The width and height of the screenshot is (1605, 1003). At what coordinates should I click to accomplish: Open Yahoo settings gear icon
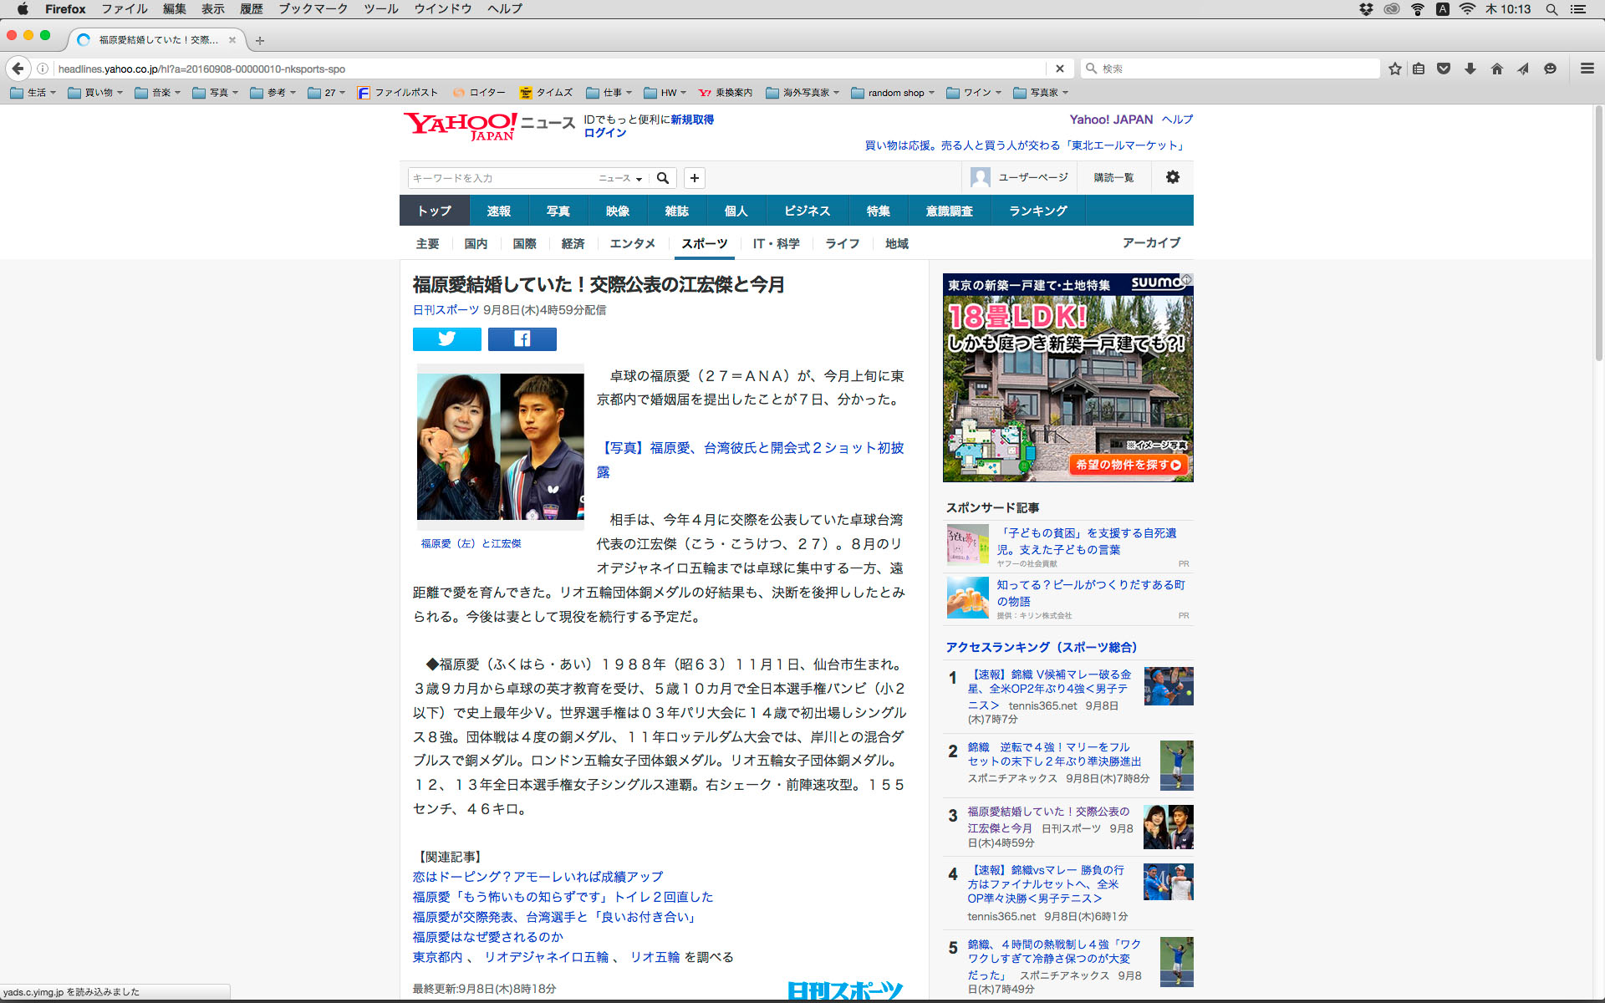pyautogui.click(x=1172, y=177)
